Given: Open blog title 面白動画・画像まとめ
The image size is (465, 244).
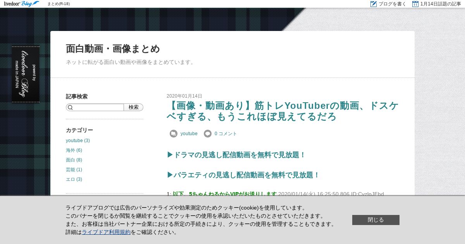Looking at the screenshot, I should coord(113,49).
